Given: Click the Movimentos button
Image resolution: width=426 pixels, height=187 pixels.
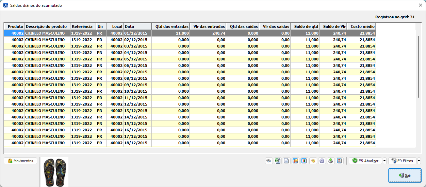Looking at the screenshot, I should 20,161.
